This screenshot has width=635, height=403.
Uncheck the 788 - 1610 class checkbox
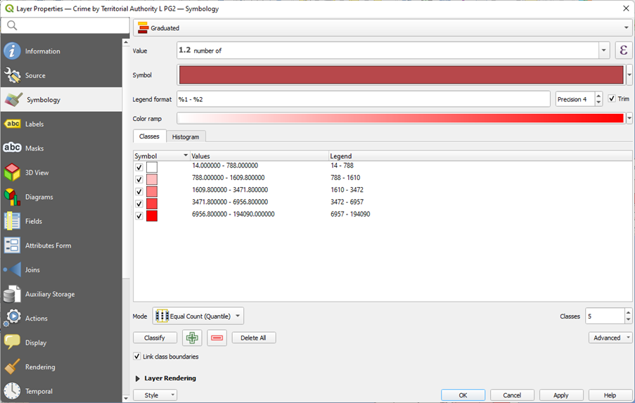pyautogui.click(x=139, y=179)
